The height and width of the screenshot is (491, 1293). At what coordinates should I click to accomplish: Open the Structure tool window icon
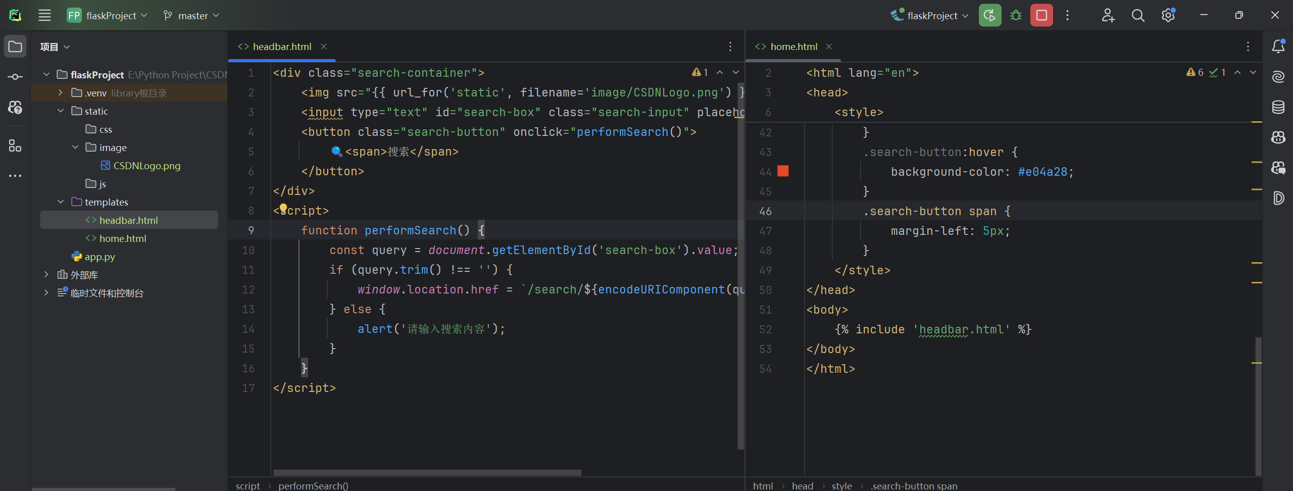click(15, 146)
